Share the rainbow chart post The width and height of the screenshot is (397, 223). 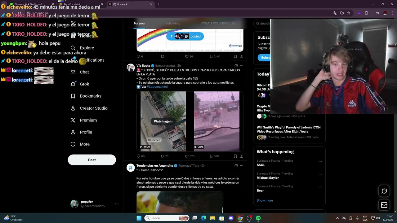pyautogui.click(x=242, y=56)
